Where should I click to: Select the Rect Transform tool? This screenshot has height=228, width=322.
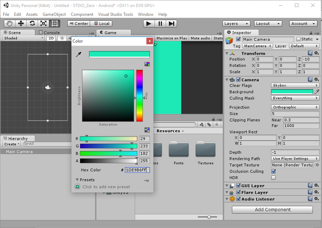coord(55,24)
